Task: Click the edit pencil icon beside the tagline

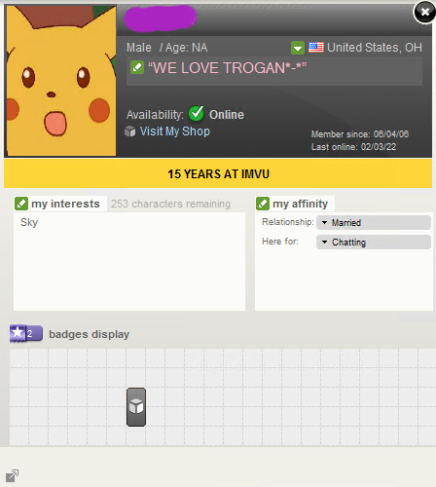Action: point(137,67)
